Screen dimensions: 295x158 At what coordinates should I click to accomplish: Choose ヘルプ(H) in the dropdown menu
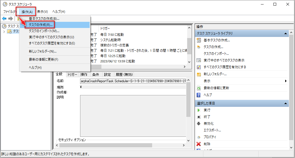[55, 67]
